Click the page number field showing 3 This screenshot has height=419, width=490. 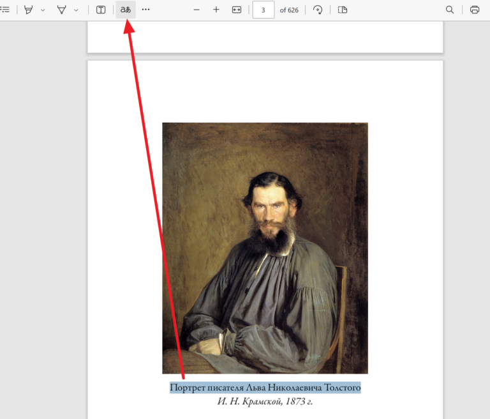pos(264,10)
